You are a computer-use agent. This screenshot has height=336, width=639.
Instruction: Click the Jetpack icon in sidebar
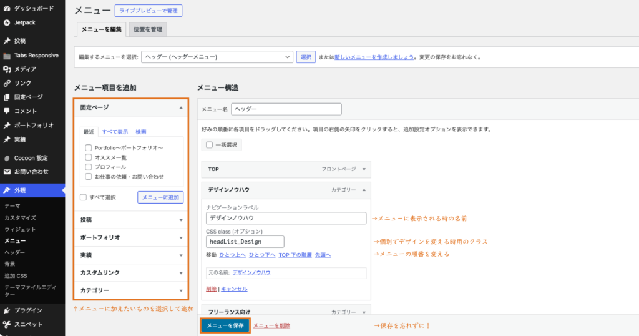[7, 22]
